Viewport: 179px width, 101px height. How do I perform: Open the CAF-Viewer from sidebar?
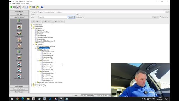[x=19, y=65]
